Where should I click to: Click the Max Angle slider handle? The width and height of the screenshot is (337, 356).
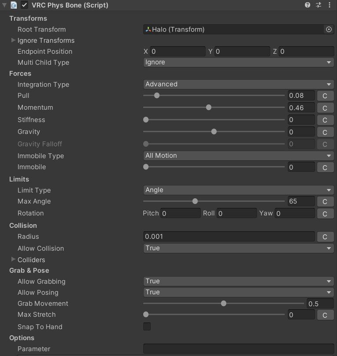(195, 201)
